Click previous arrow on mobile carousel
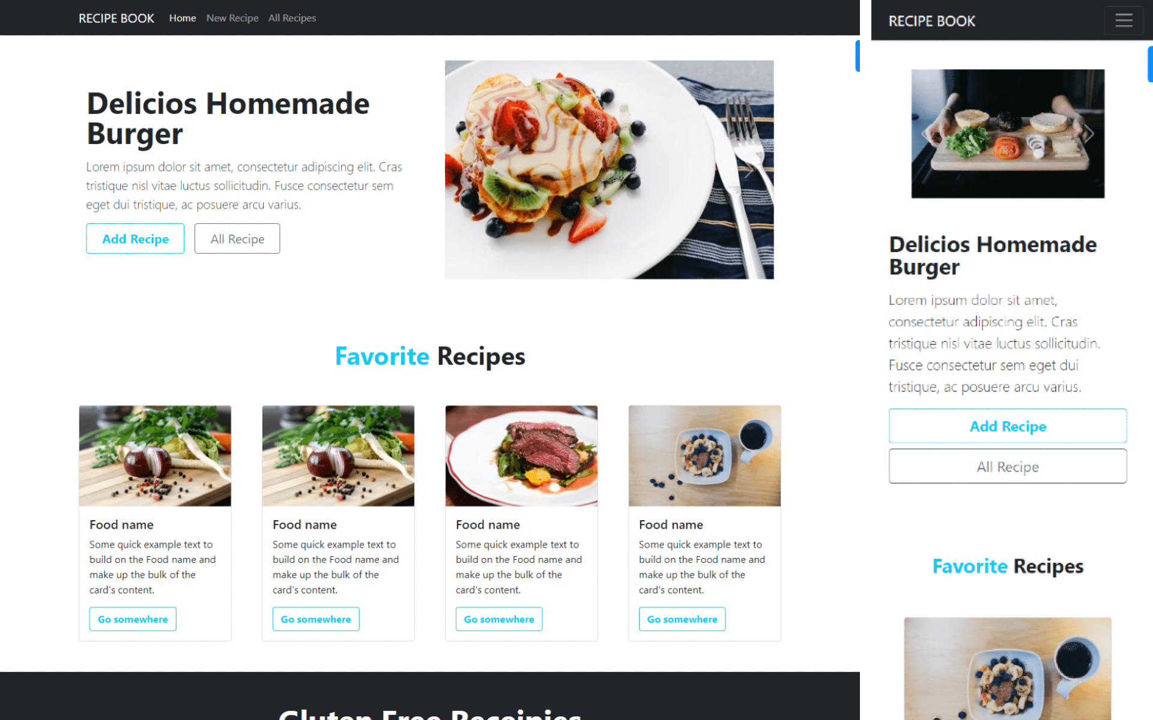The height and width of the screenshot is (720, 1153). coord(926,134)
